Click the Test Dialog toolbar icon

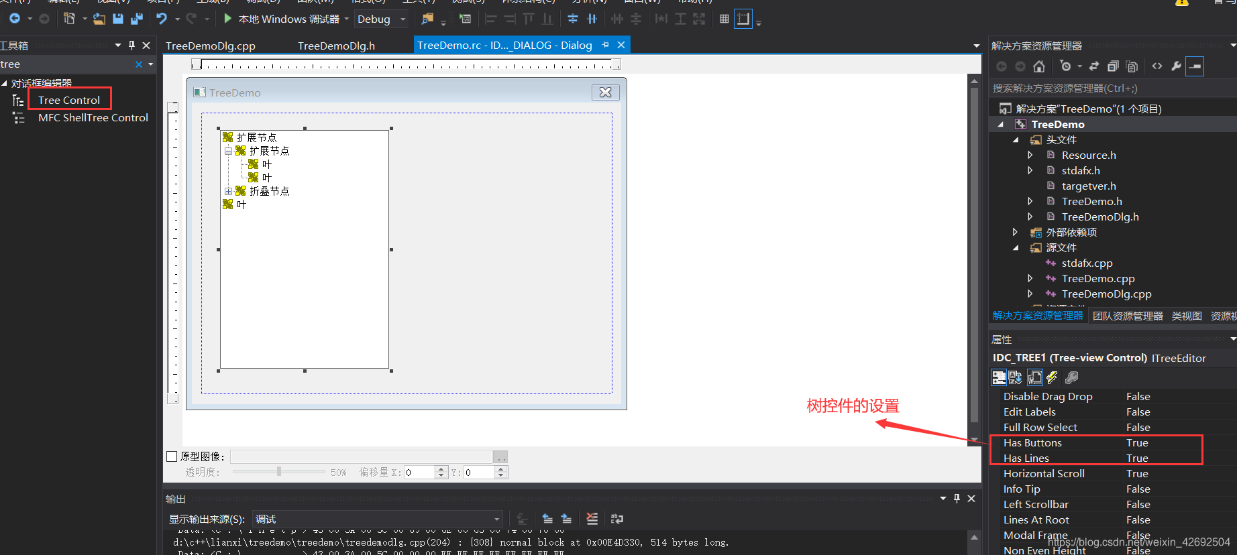coord(465,19)
